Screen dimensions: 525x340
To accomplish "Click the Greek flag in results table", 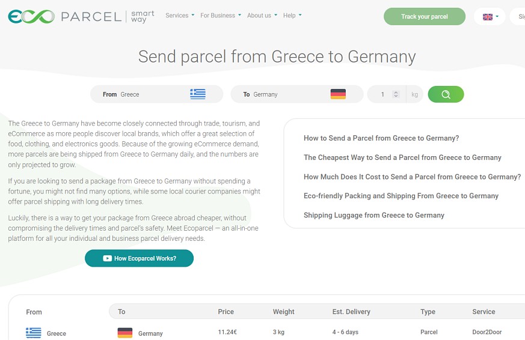I will pos(34,333).
